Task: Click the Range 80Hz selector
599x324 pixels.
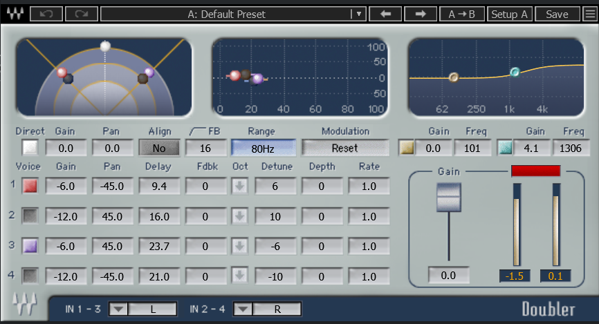Action: click(264, 148)
